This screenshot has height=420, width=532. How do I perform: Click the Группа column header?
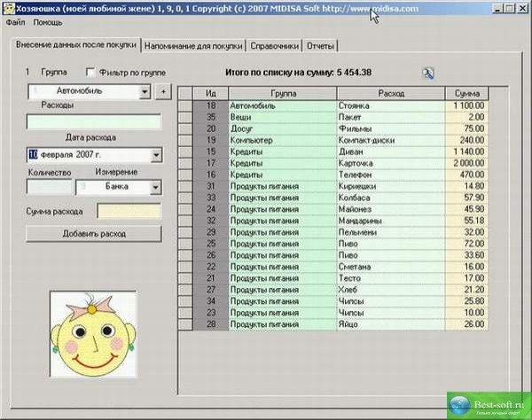click(281, 93)
